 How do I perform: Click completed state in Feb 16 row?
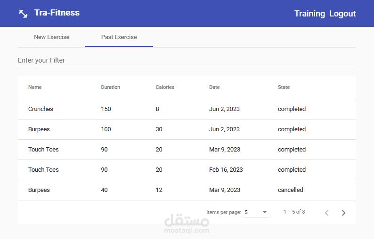[x=292, y=170]
